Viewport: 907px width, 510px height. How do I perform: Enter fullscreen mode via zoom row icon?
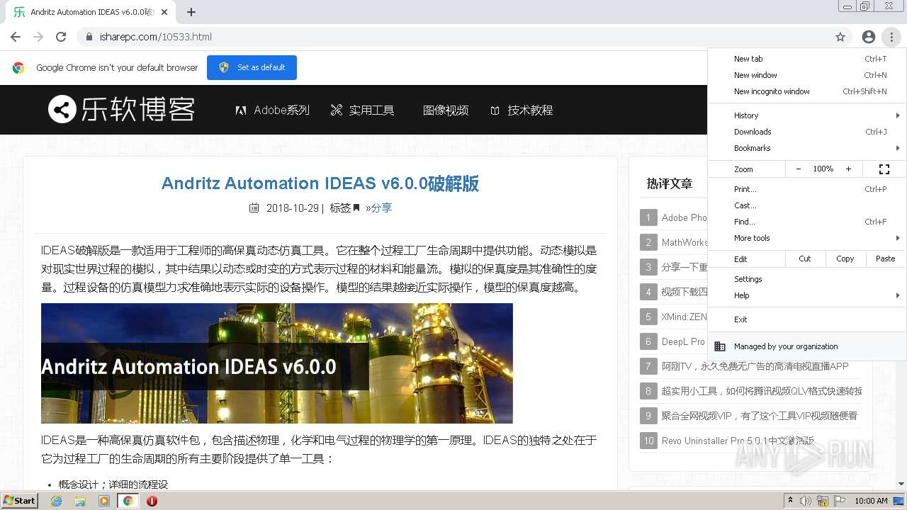[x=884, y=169]
